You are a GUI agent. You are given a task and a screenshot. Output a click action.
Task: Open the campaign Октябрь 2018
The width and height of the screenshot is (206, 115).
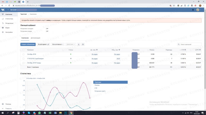tap(31, 54)
